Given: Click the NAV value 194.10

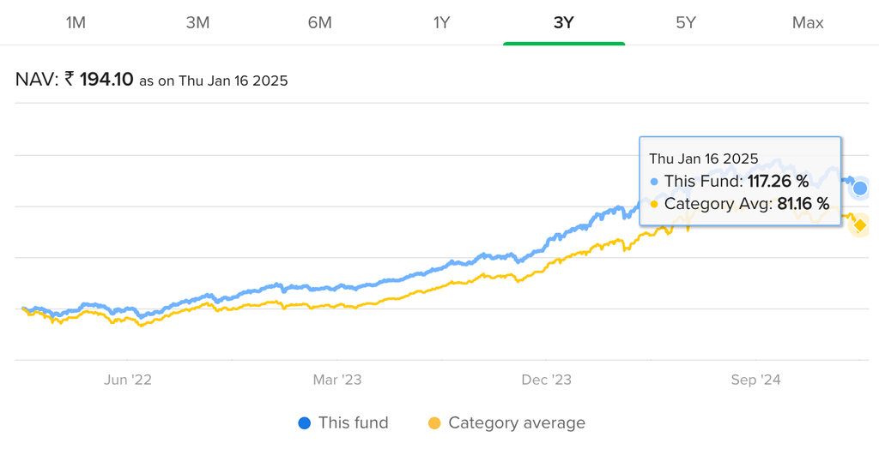Looking at the screenshot, I should 106,81.
